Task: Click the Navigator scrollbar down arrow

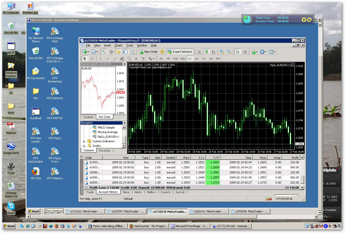Action: 124,146
